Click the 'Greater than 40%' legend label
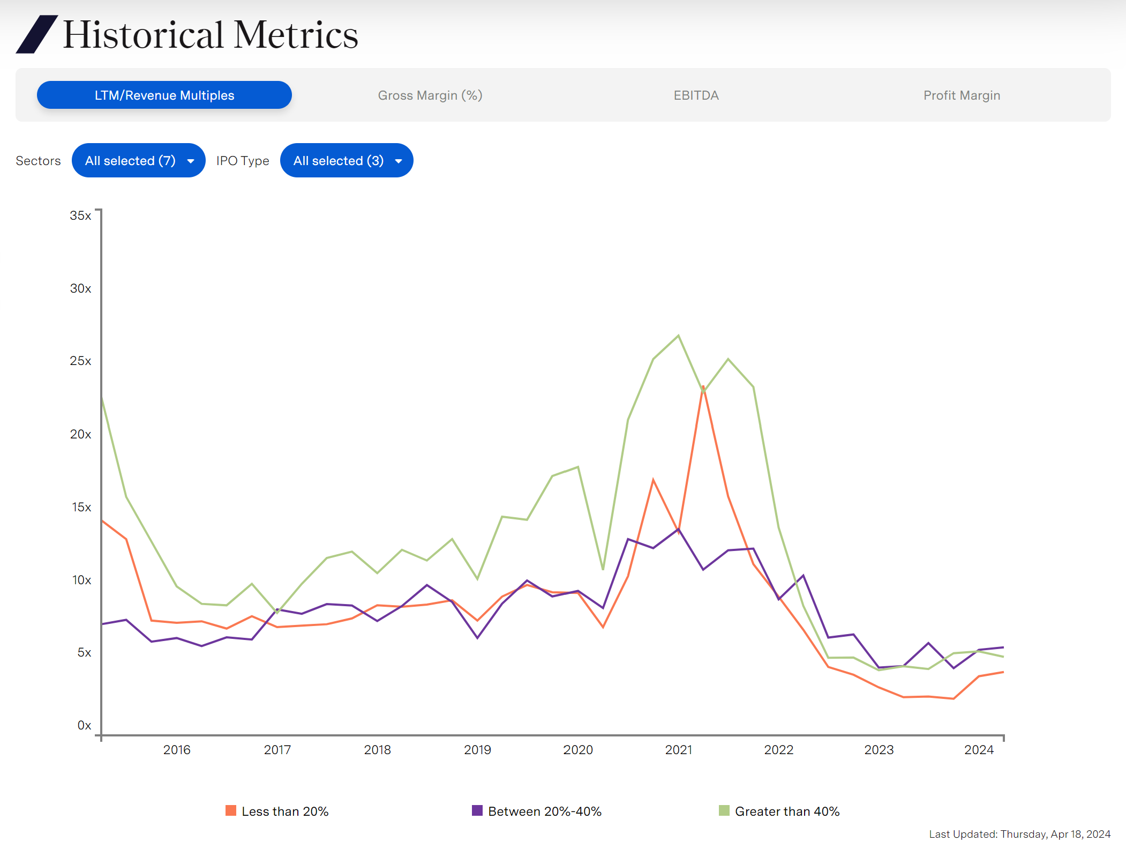The width and height of the screenshot is (1126, 849). click(x=787, y=811)
